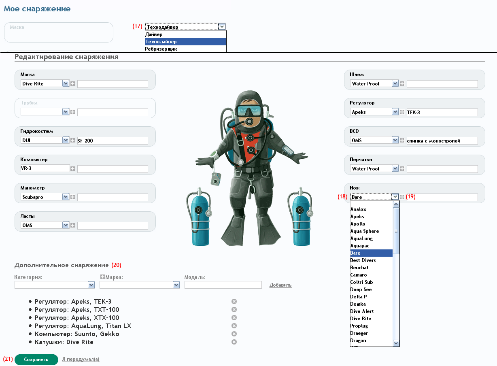The height and width of the screenshot is (366, 497).
Task: Click the Манометр model input field
Action: (113, 197)
